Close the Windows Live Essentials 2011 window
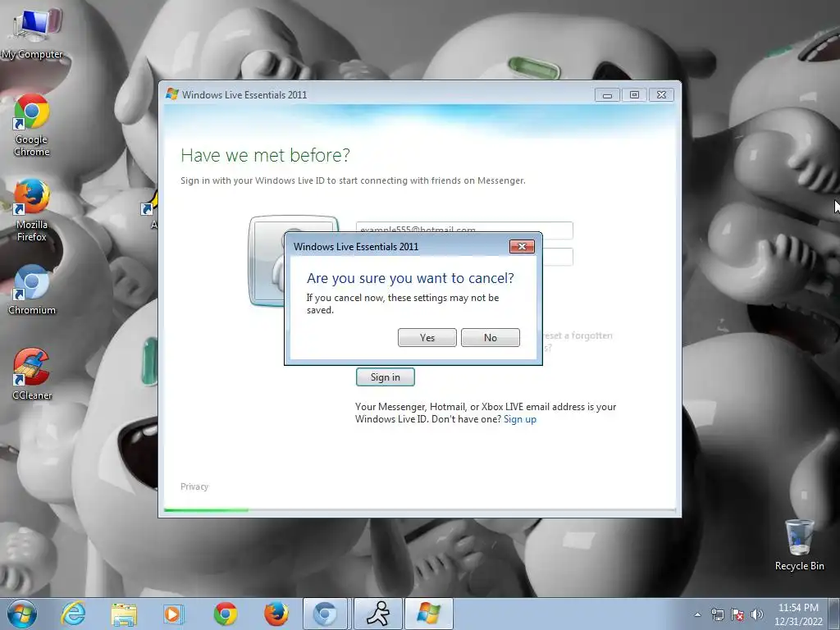Viewport: 840px width, 630px height. (662, 95)
